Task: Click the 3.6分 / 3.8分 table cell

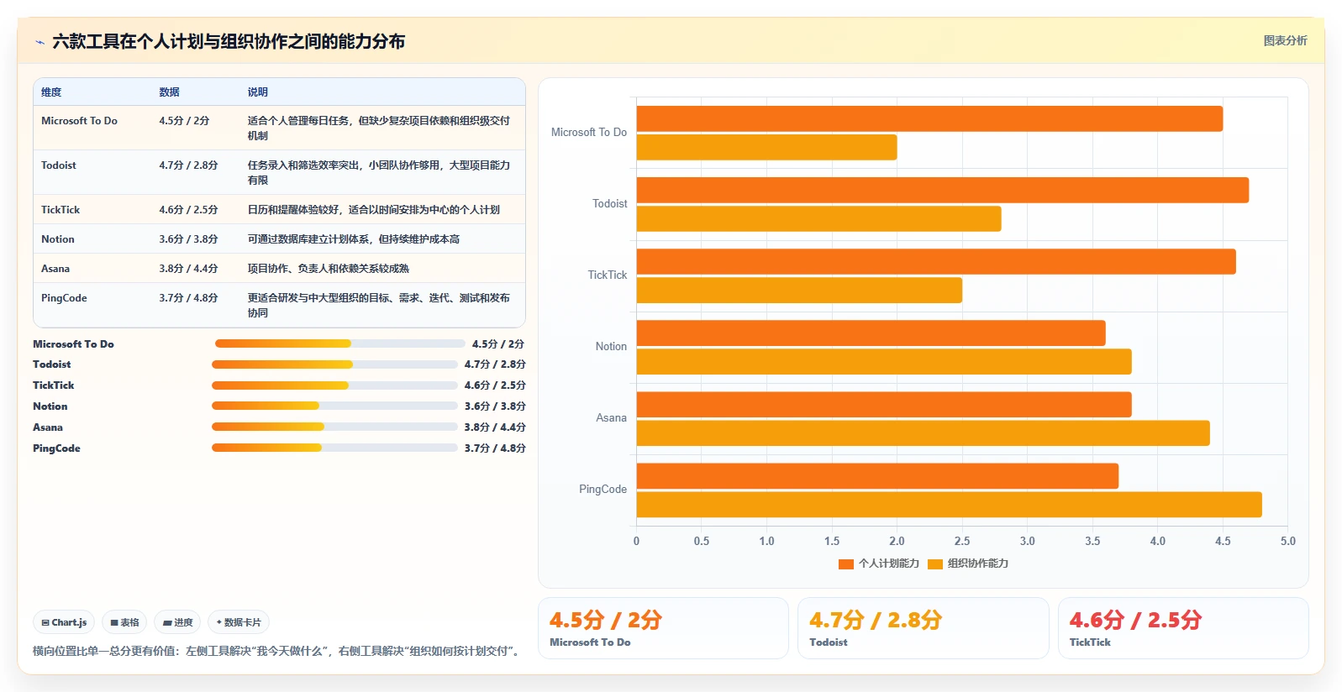Action: point(188,239)
